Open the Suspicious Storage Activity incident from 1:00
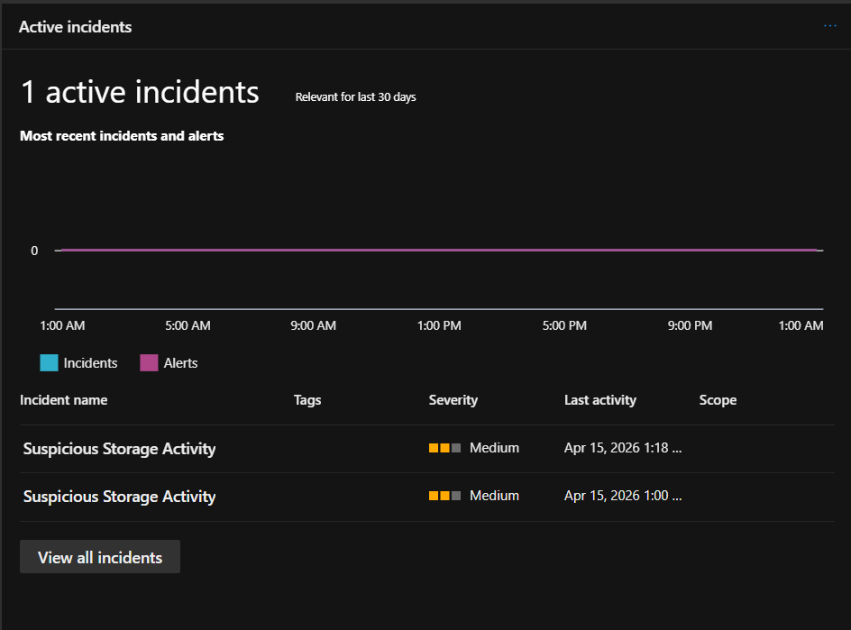This screenshot has height=630, width=851. (x=119, y=497)
